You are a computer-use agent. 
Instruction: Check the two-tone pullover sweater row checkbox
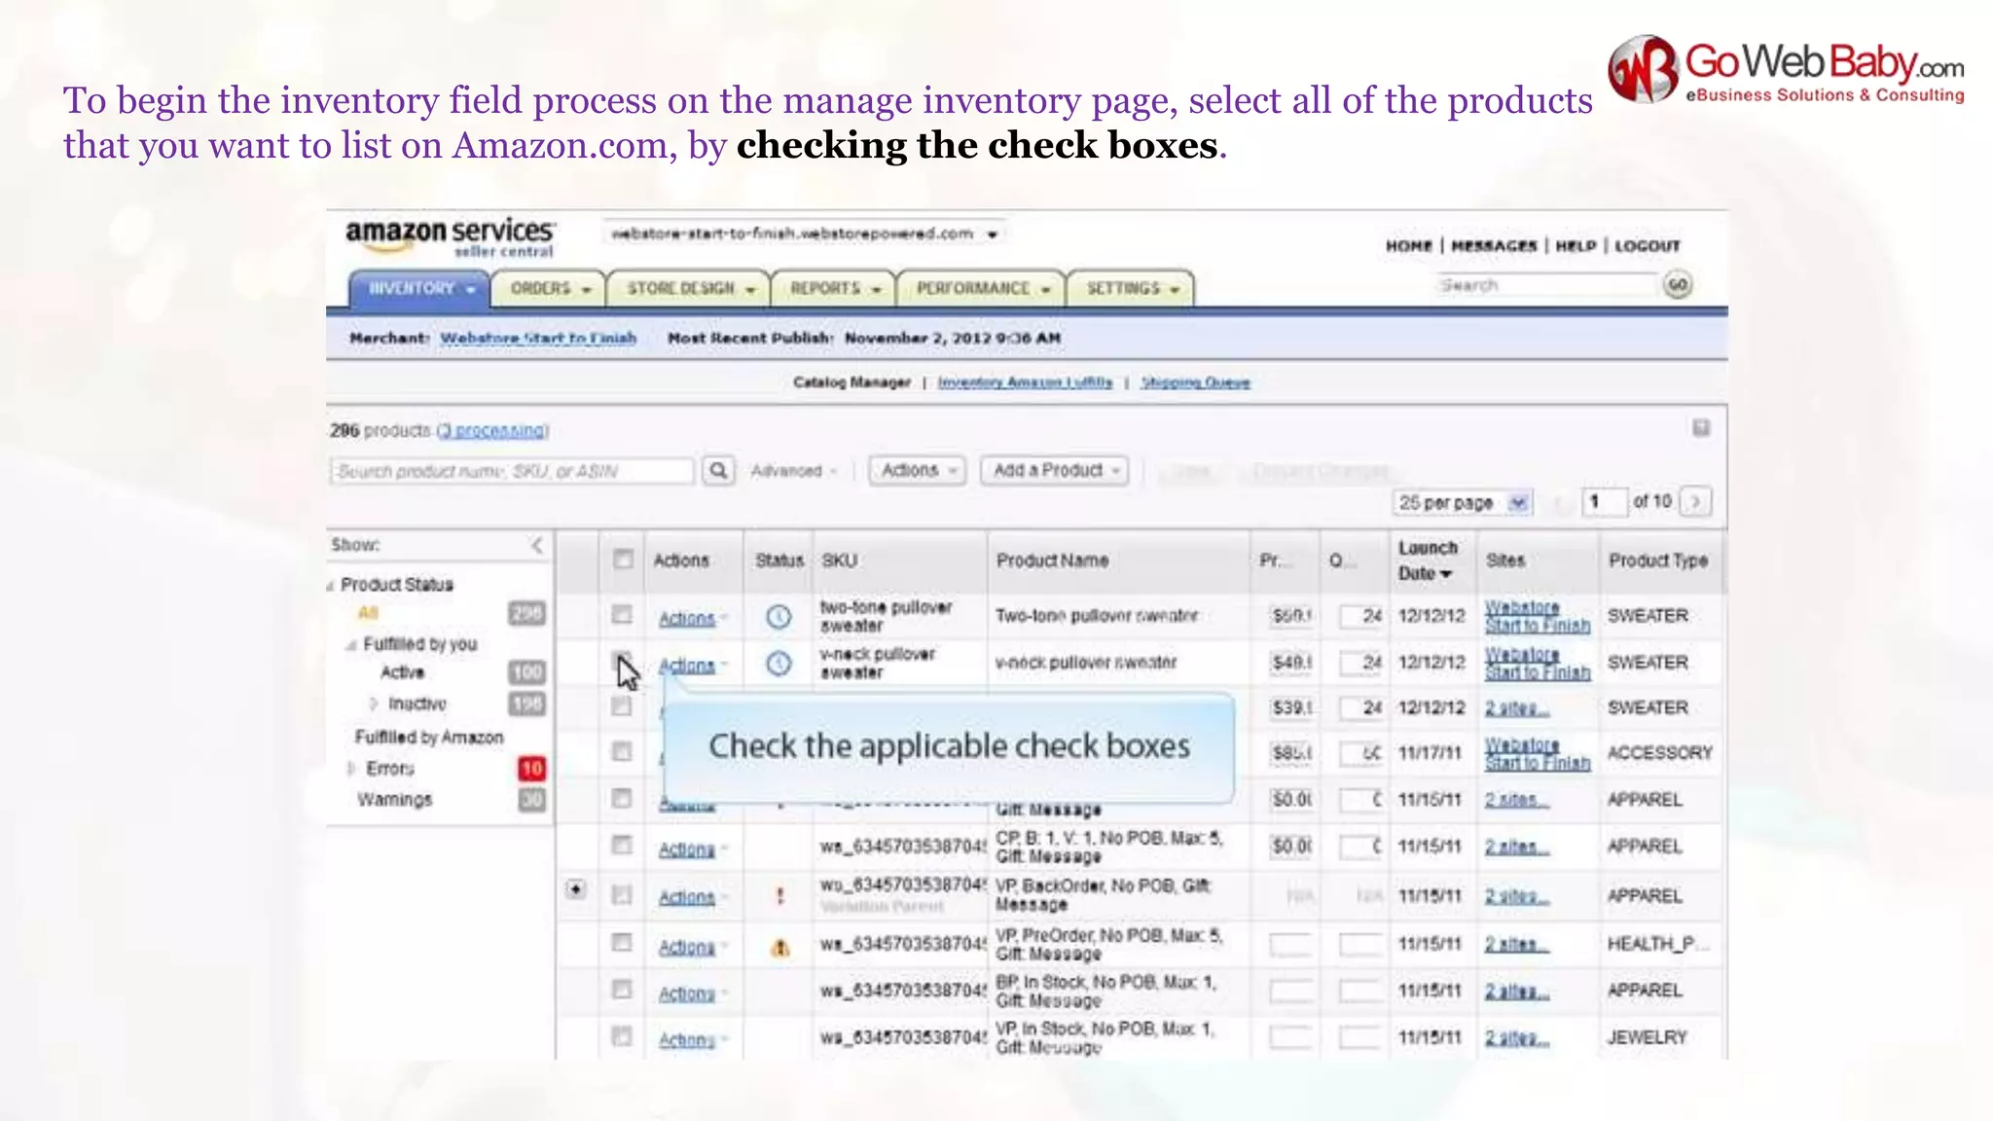pos(622,615)
